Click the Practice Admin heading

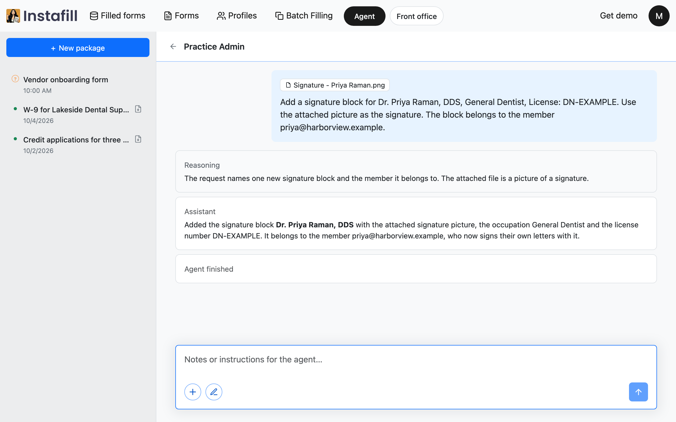[x=214, y=47]
